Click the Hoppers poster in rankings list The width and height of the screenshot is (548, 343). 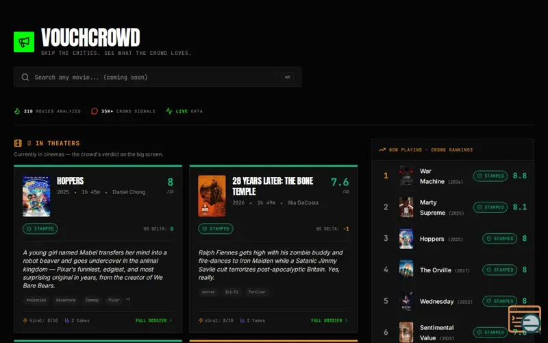[x=406, y=239]
